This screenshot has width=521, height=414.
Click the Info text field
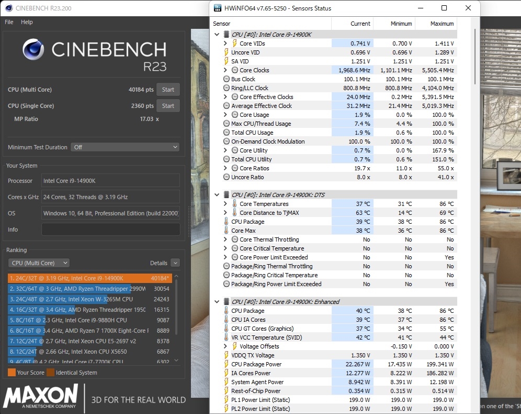(111, 230)
